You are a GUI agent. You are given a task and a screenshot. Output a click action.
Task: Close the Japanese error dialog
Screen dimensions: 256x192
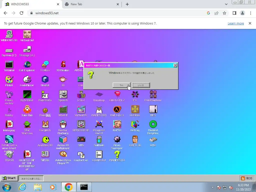tap(175, 65)
